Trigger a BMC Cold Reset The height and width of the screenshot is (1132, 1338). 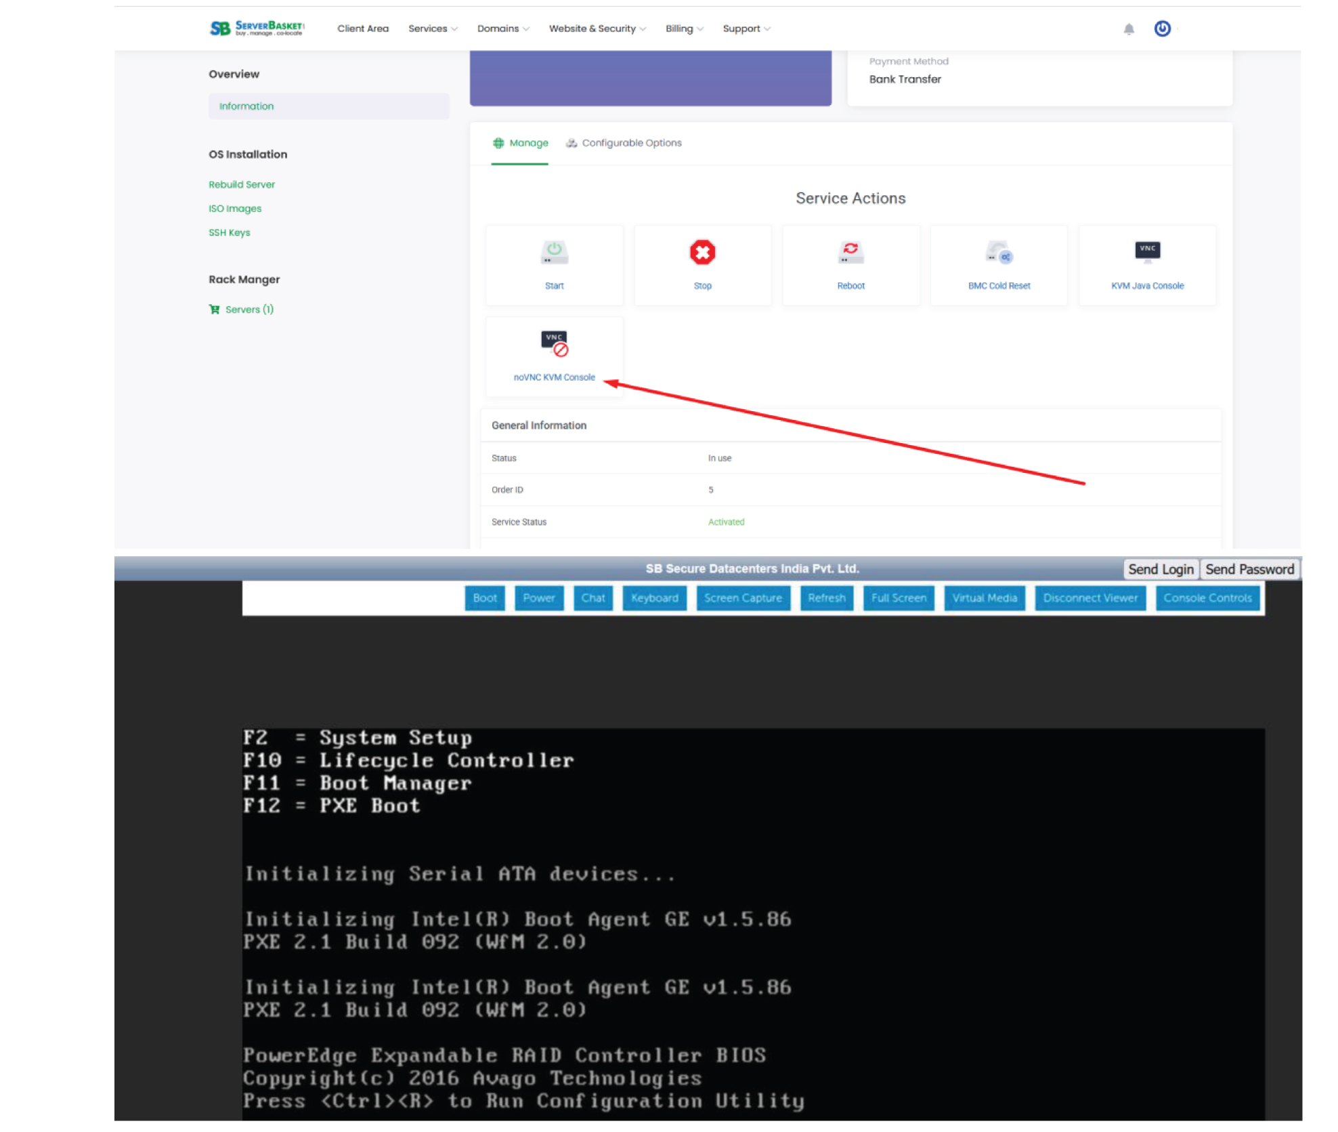tap(998, 264)
